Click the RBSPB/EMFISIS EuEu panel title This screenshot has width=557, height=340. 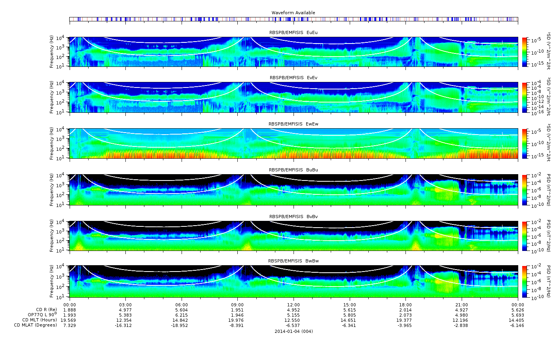tap(293, 32)
